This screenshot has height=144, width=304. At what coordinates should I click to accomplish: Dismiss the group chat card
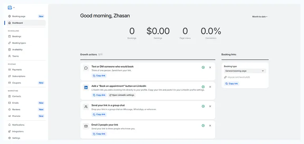pos(210,106)
